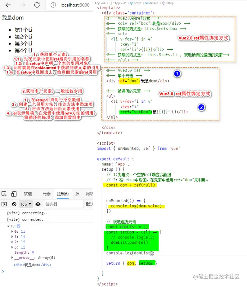Expand the 3: li entry
Viewport: 247px width, 287px height.
[12, 247]
